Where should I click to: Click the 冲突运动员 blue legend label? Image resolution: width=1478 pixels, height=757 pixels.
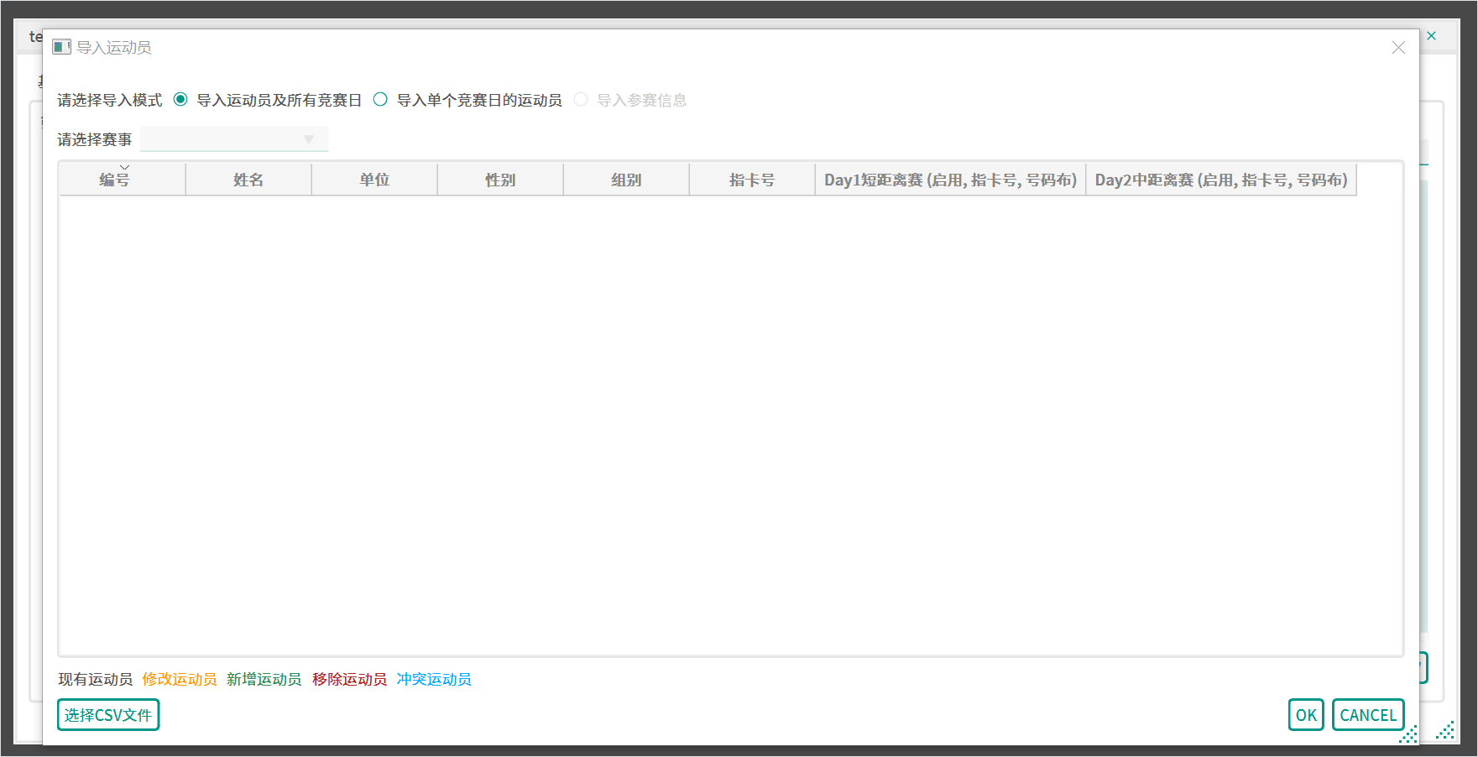434,679
